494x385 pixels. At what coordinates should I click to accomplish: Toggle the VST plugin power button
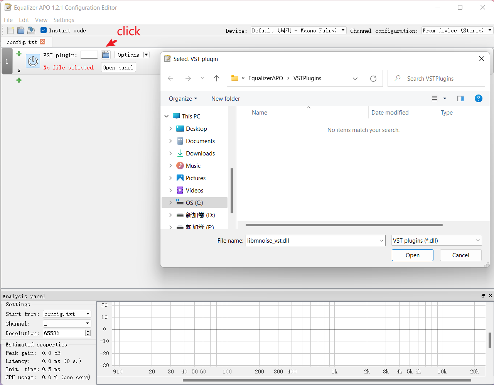click(x=33, y=61)
